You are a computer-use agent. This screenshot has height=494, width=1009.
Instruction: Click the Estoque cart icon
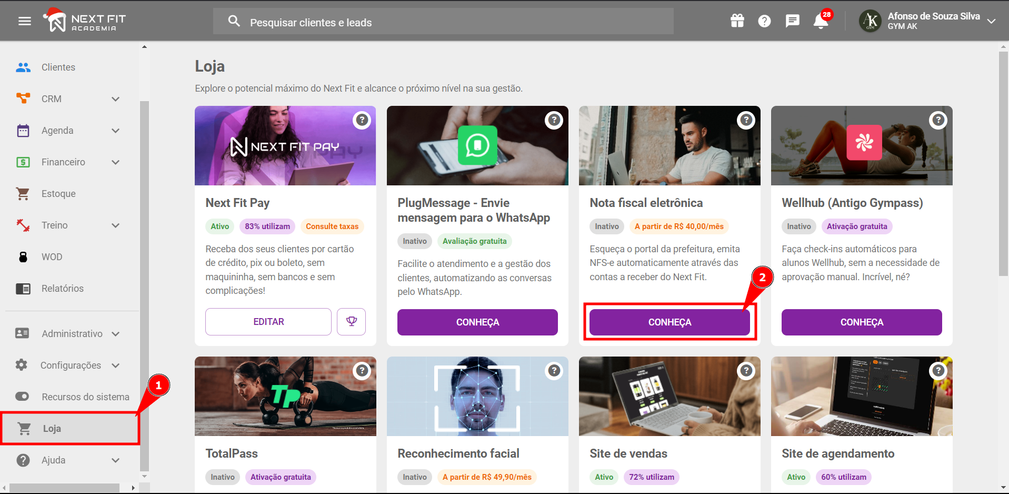(23, 194)
